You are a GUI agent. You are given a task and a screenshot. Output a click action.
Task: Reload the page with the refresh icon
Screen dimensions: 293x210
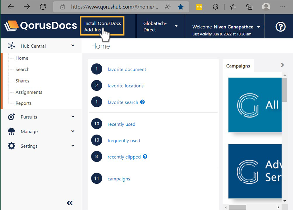click(x=43, y=7)
